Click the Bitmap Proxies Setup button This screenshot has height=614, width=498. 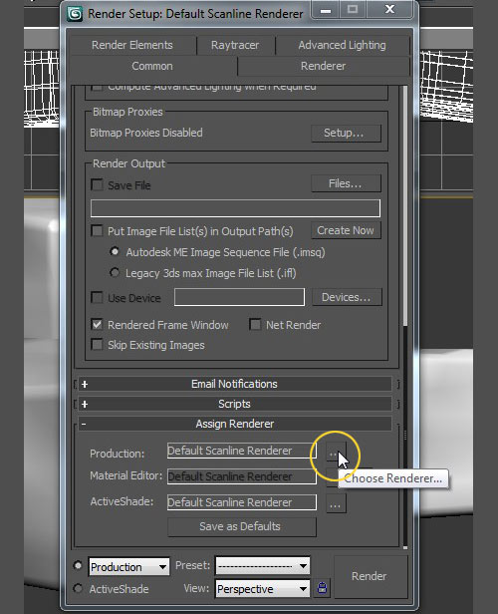(346, 134)
